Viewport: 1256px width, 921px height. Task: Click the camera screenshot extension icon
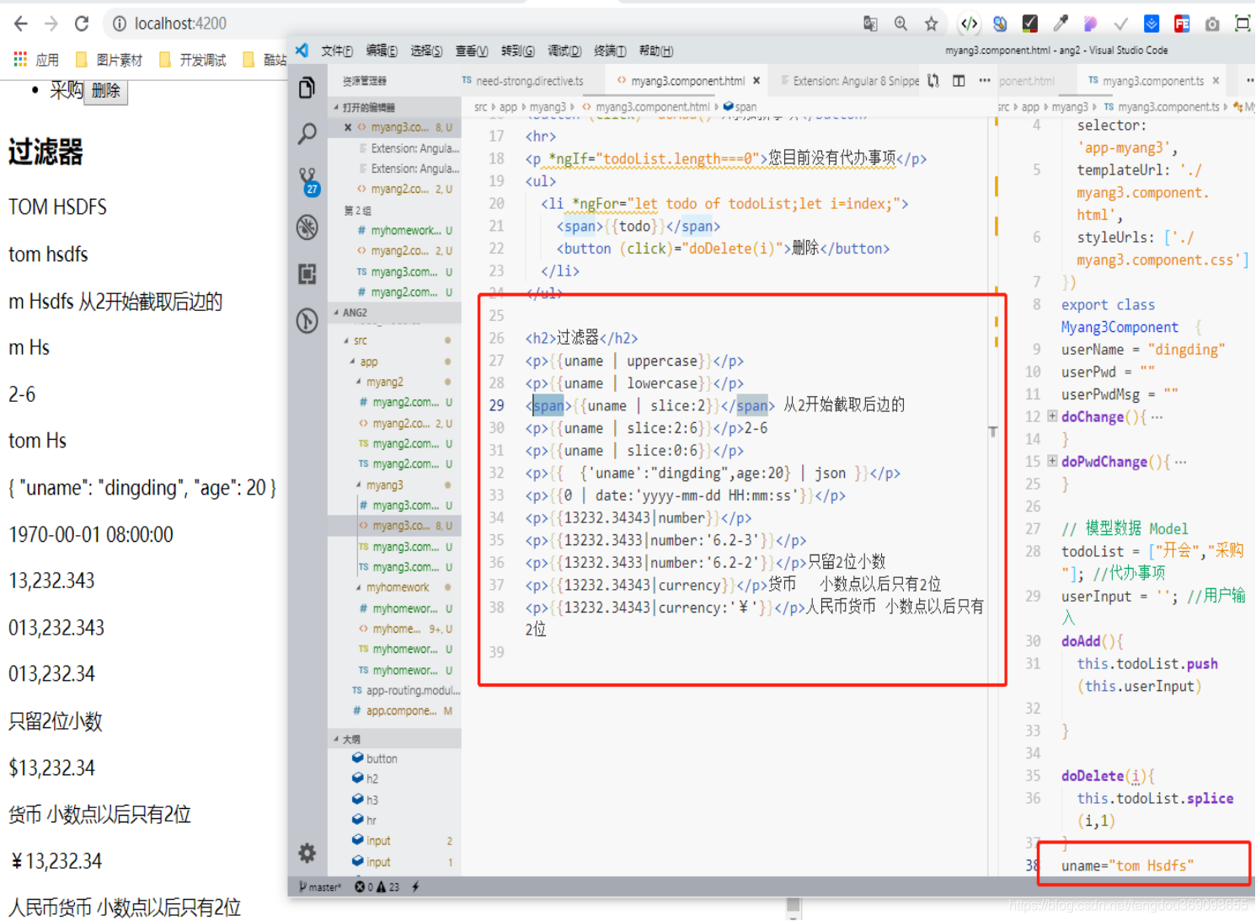click(1212, 24)
